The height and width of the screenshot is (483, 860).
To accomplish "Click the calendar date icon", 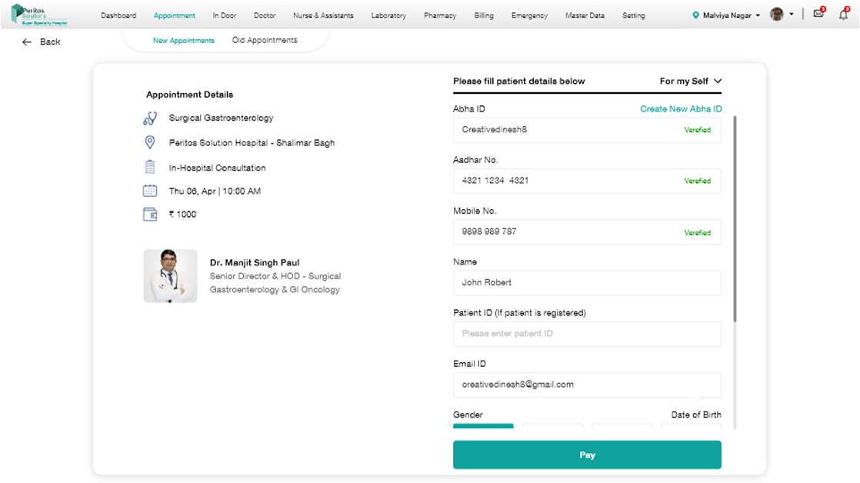I will [x=150, y=191].
